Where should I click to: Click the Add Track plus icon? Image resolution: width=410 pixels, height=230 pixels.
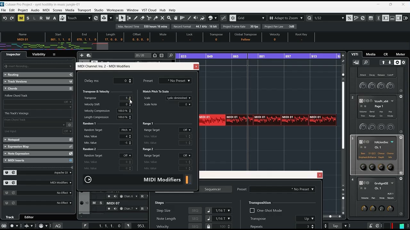[82, 55]
